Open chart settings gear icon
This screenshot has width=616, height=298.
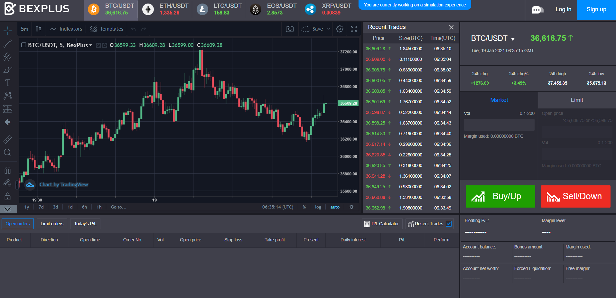pos(340,29)
